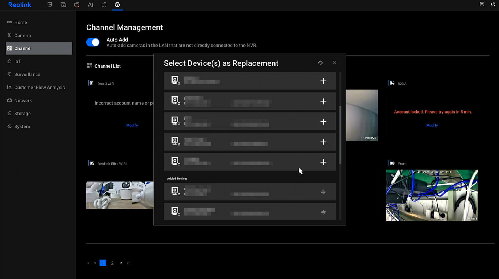Open channel 08 Front camera preview
Viewport: 499px width, 279px height.
(432, 195)
